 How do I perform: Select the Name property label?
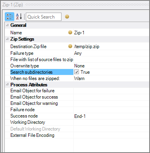(x=16, y=33)
